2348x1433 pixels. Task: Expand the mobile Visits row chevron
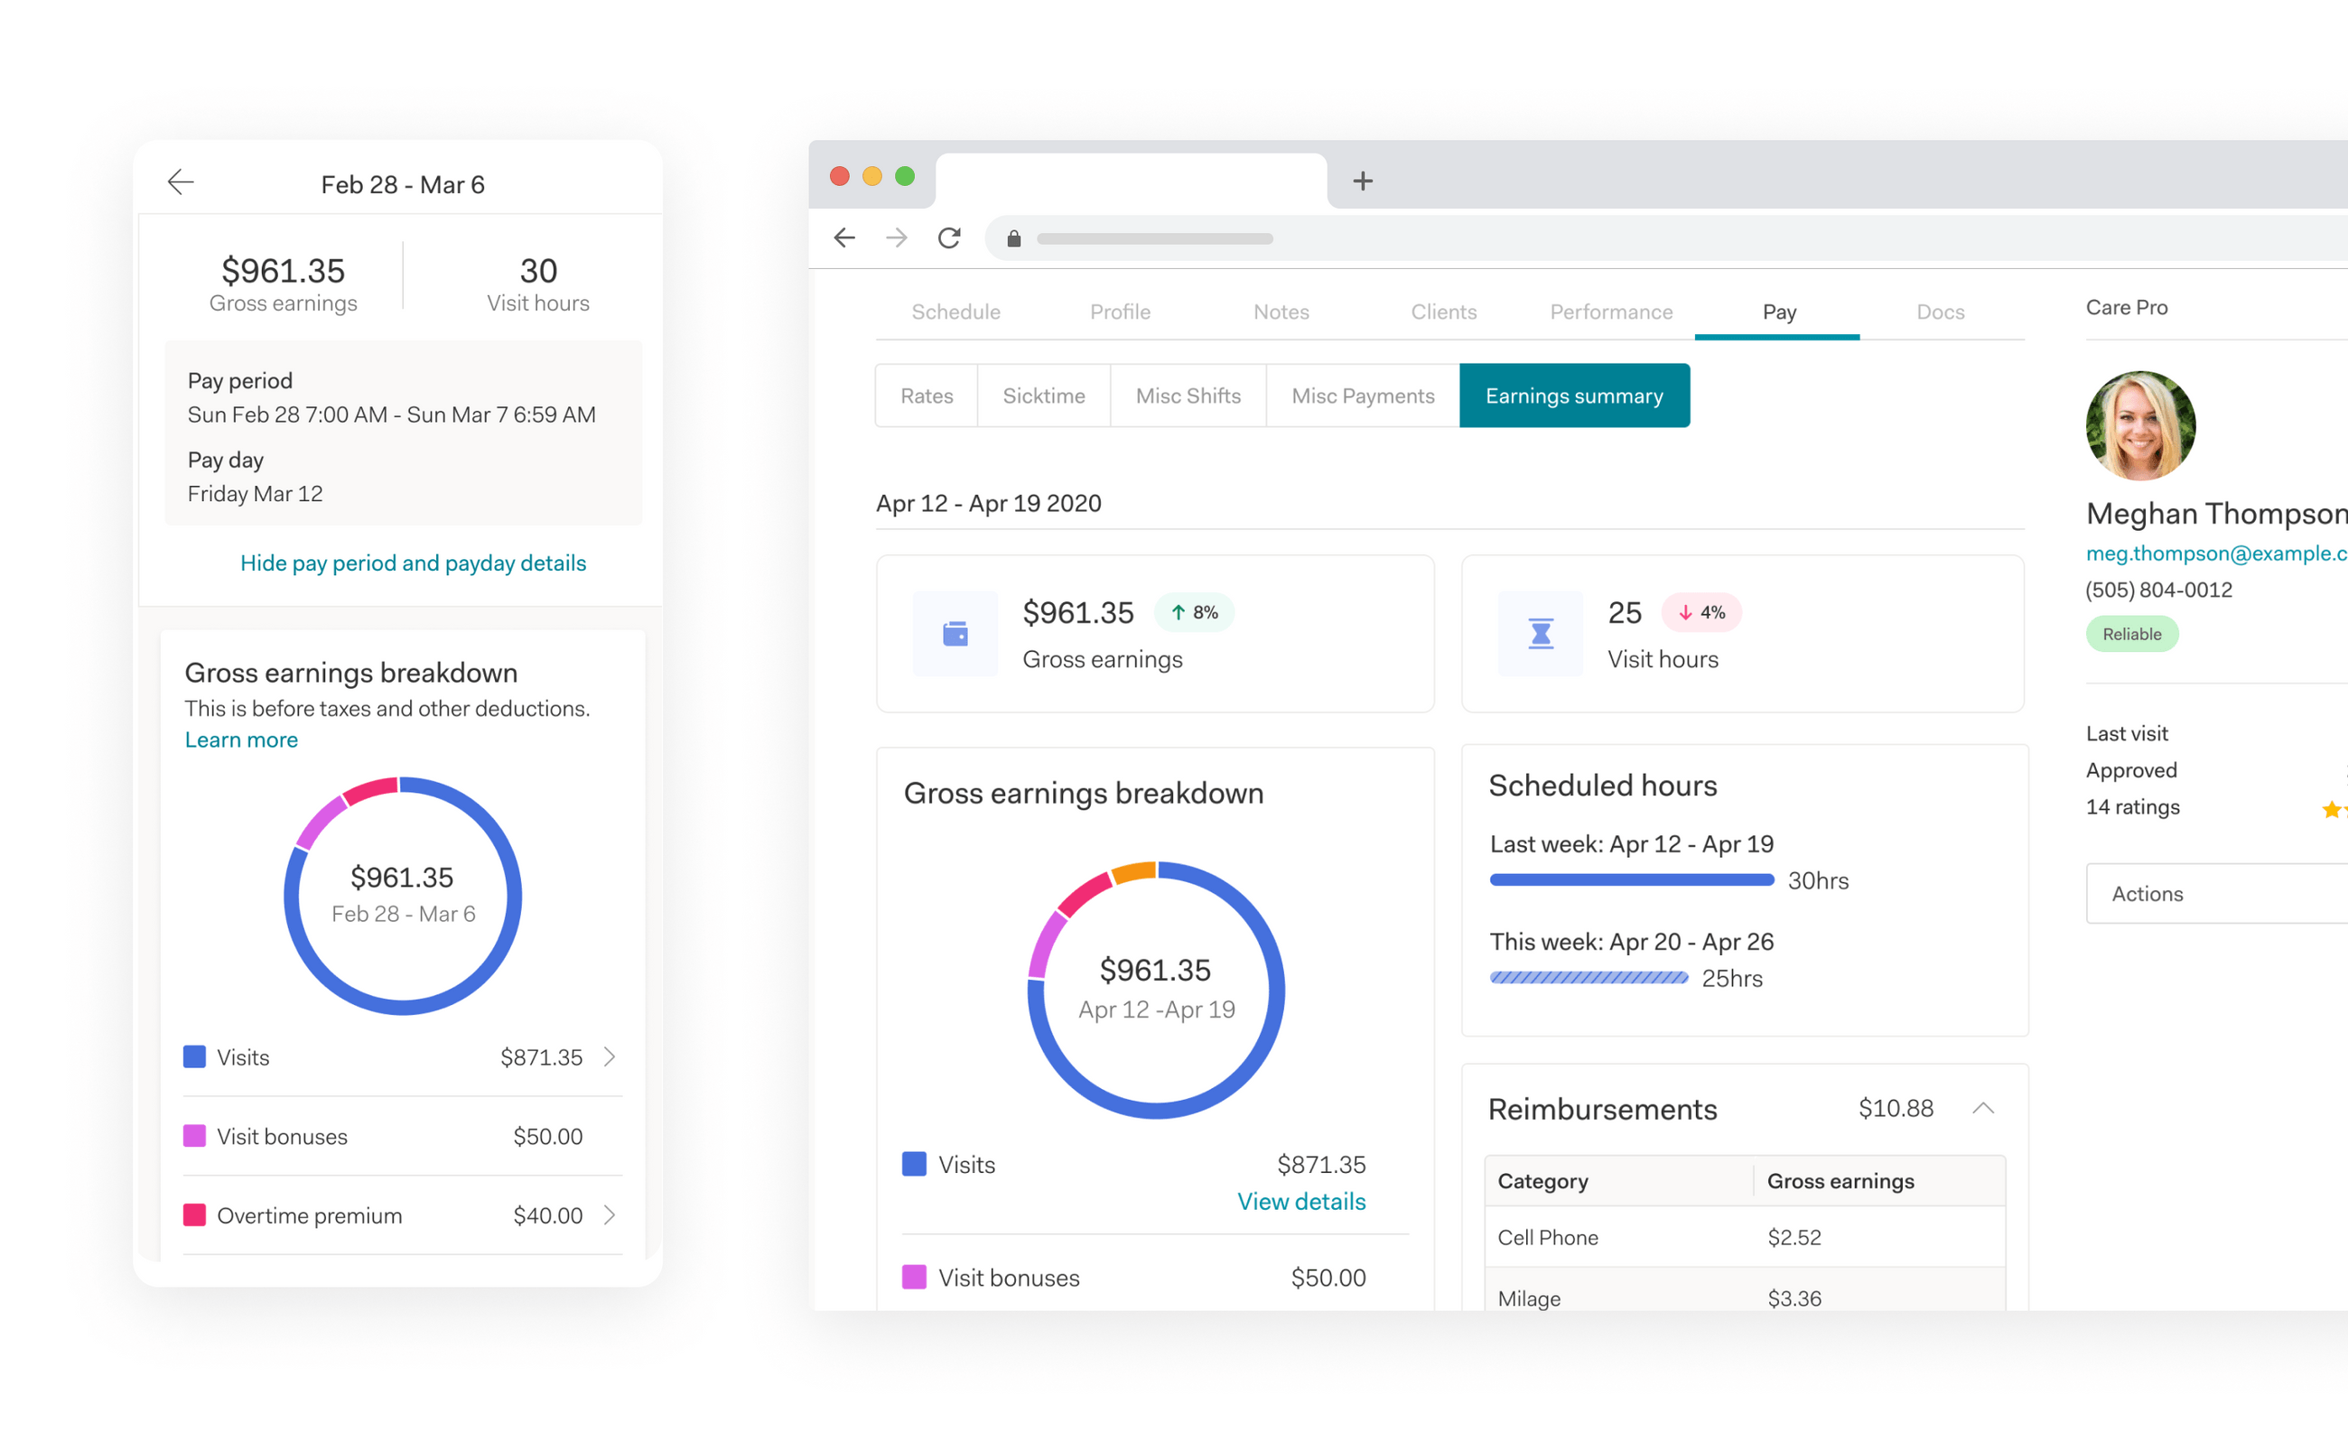coord(610,1056)
